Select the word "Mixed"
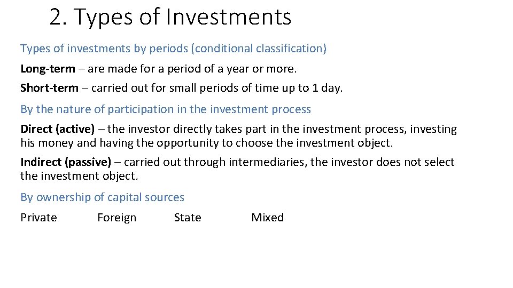 [267, 218]
